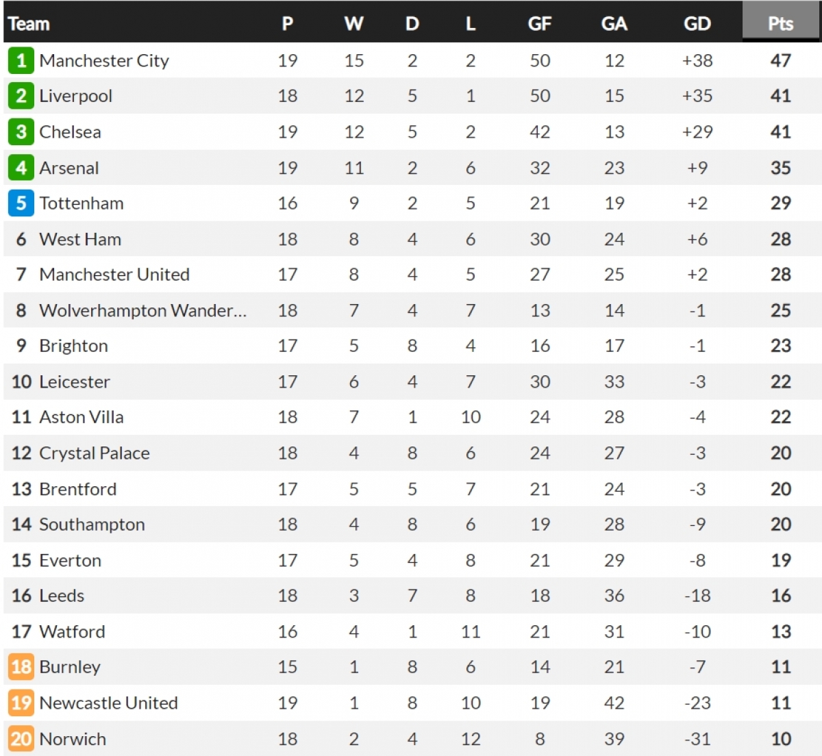Image resolution: width=822 pixels, height=756 pixels.
Task: Click Manchester City's green position 1 badge
Action: pos(21,61)
